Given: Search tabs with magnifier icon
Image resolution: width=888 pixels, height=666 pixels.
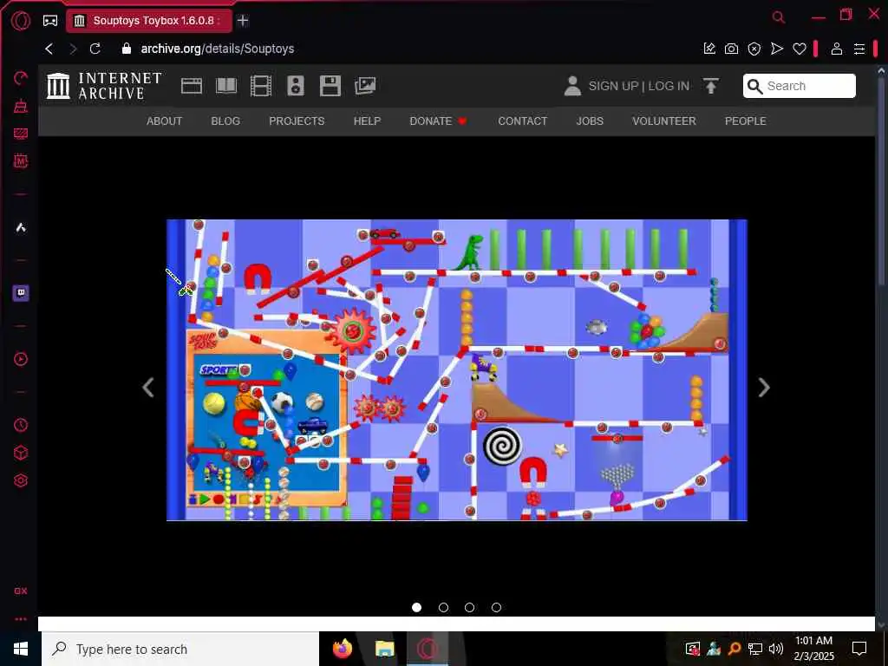Looking at the screenshot, I should tap(779, 17).
